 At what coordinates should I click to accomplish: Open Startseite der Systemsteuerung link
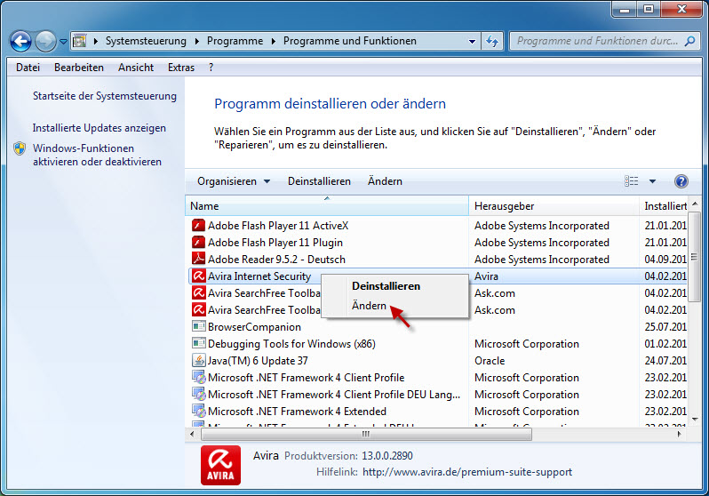(105, 96)
